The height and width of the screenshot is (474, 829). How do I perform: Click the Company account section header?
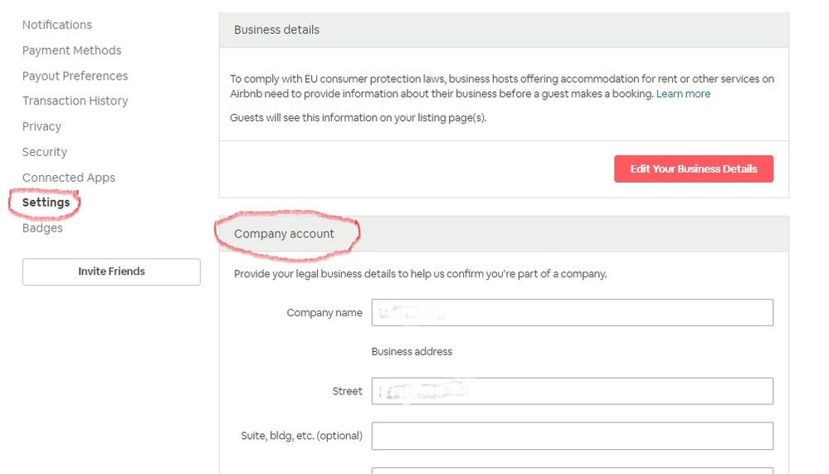pos(284,234)
